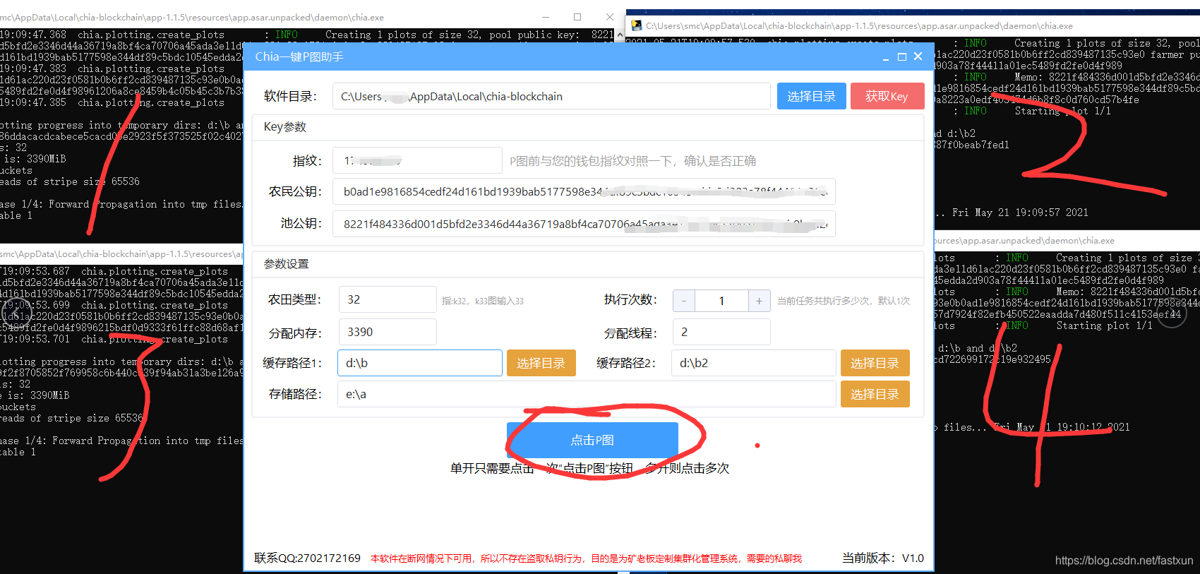
Task: Click the 分配线程 field showing 2
Action: click(x=721, y=332)
